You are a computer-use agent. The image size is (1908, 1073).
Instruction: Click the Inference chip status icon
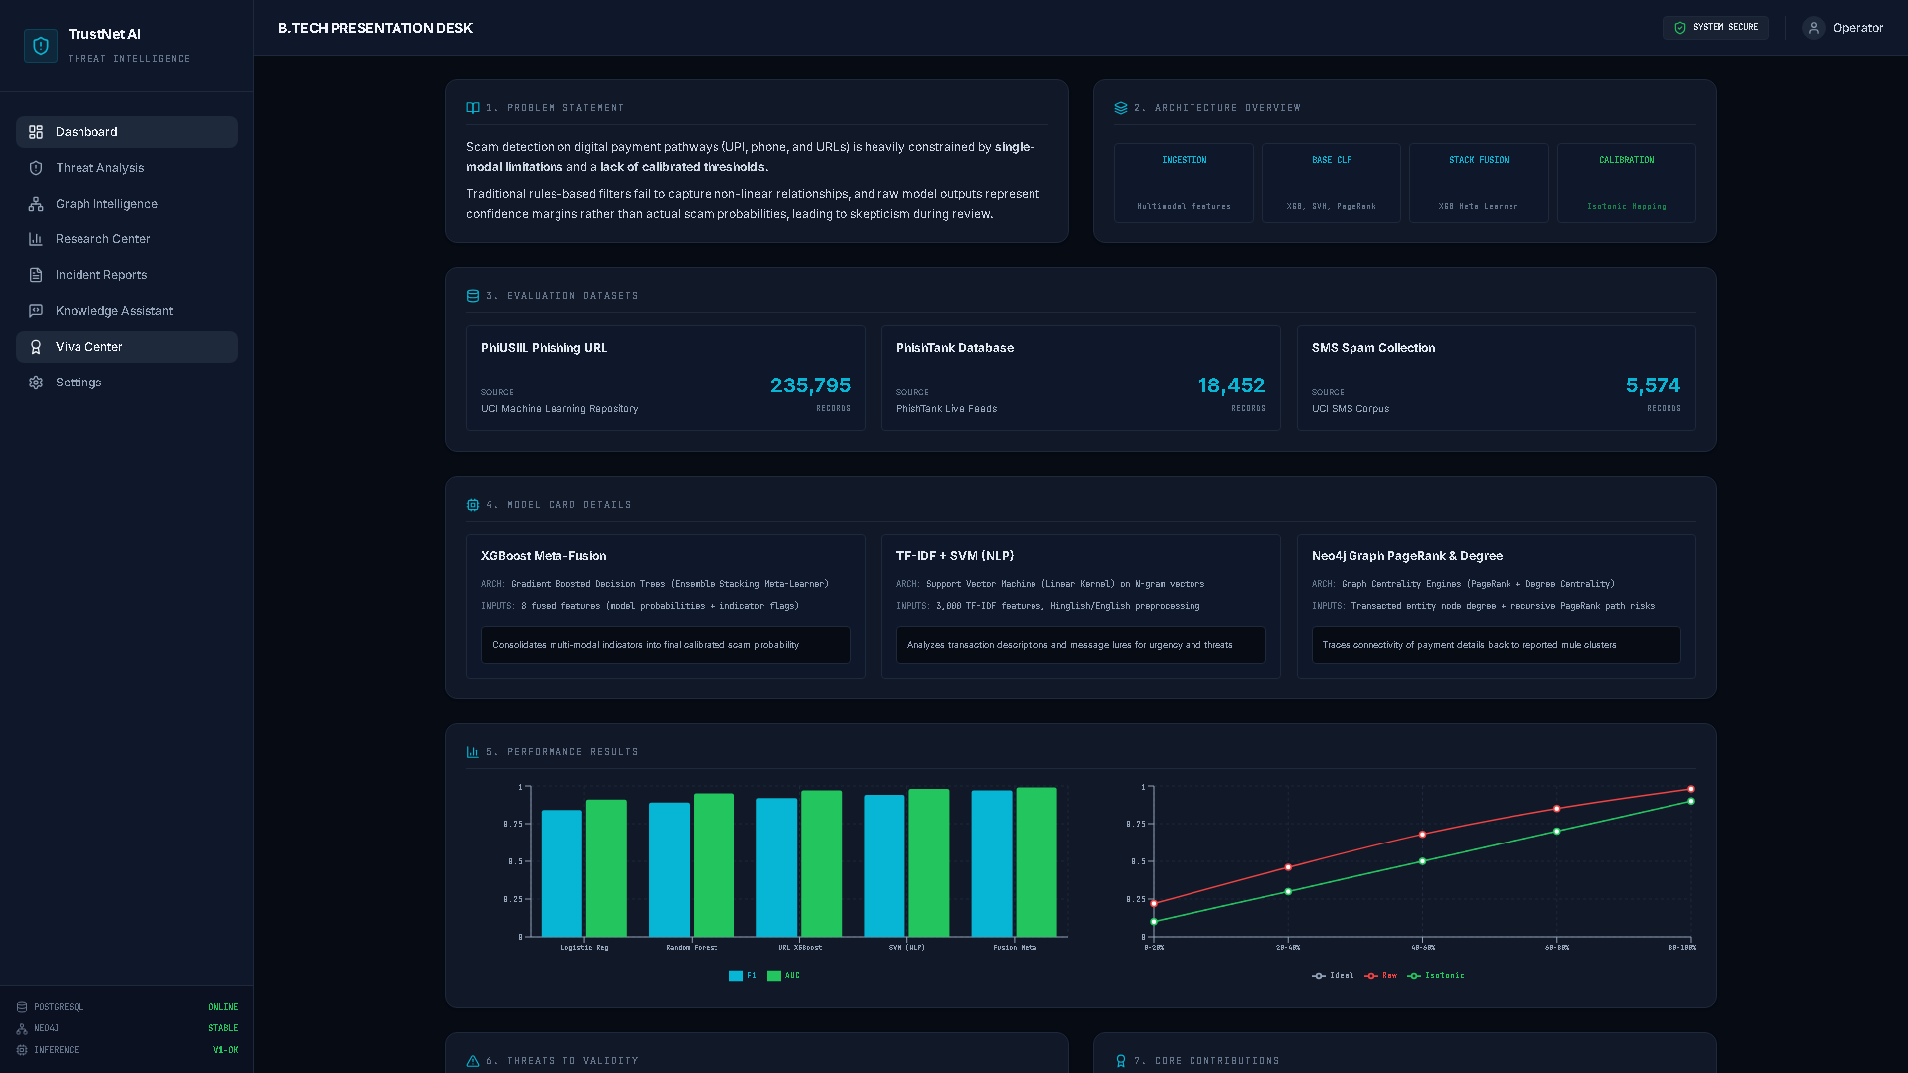pyautogui.click(x=22, y=1050)
